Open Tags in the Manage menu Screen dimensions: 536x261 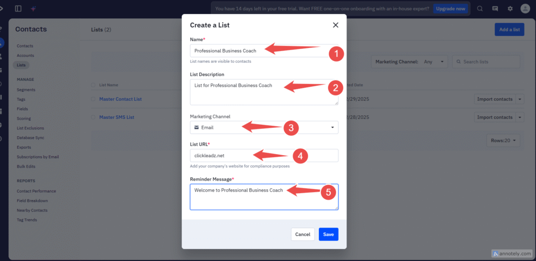(21, 99)
